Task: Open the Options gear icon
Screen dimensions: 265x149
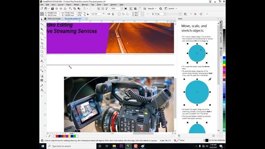Action: tap(161, 8)
